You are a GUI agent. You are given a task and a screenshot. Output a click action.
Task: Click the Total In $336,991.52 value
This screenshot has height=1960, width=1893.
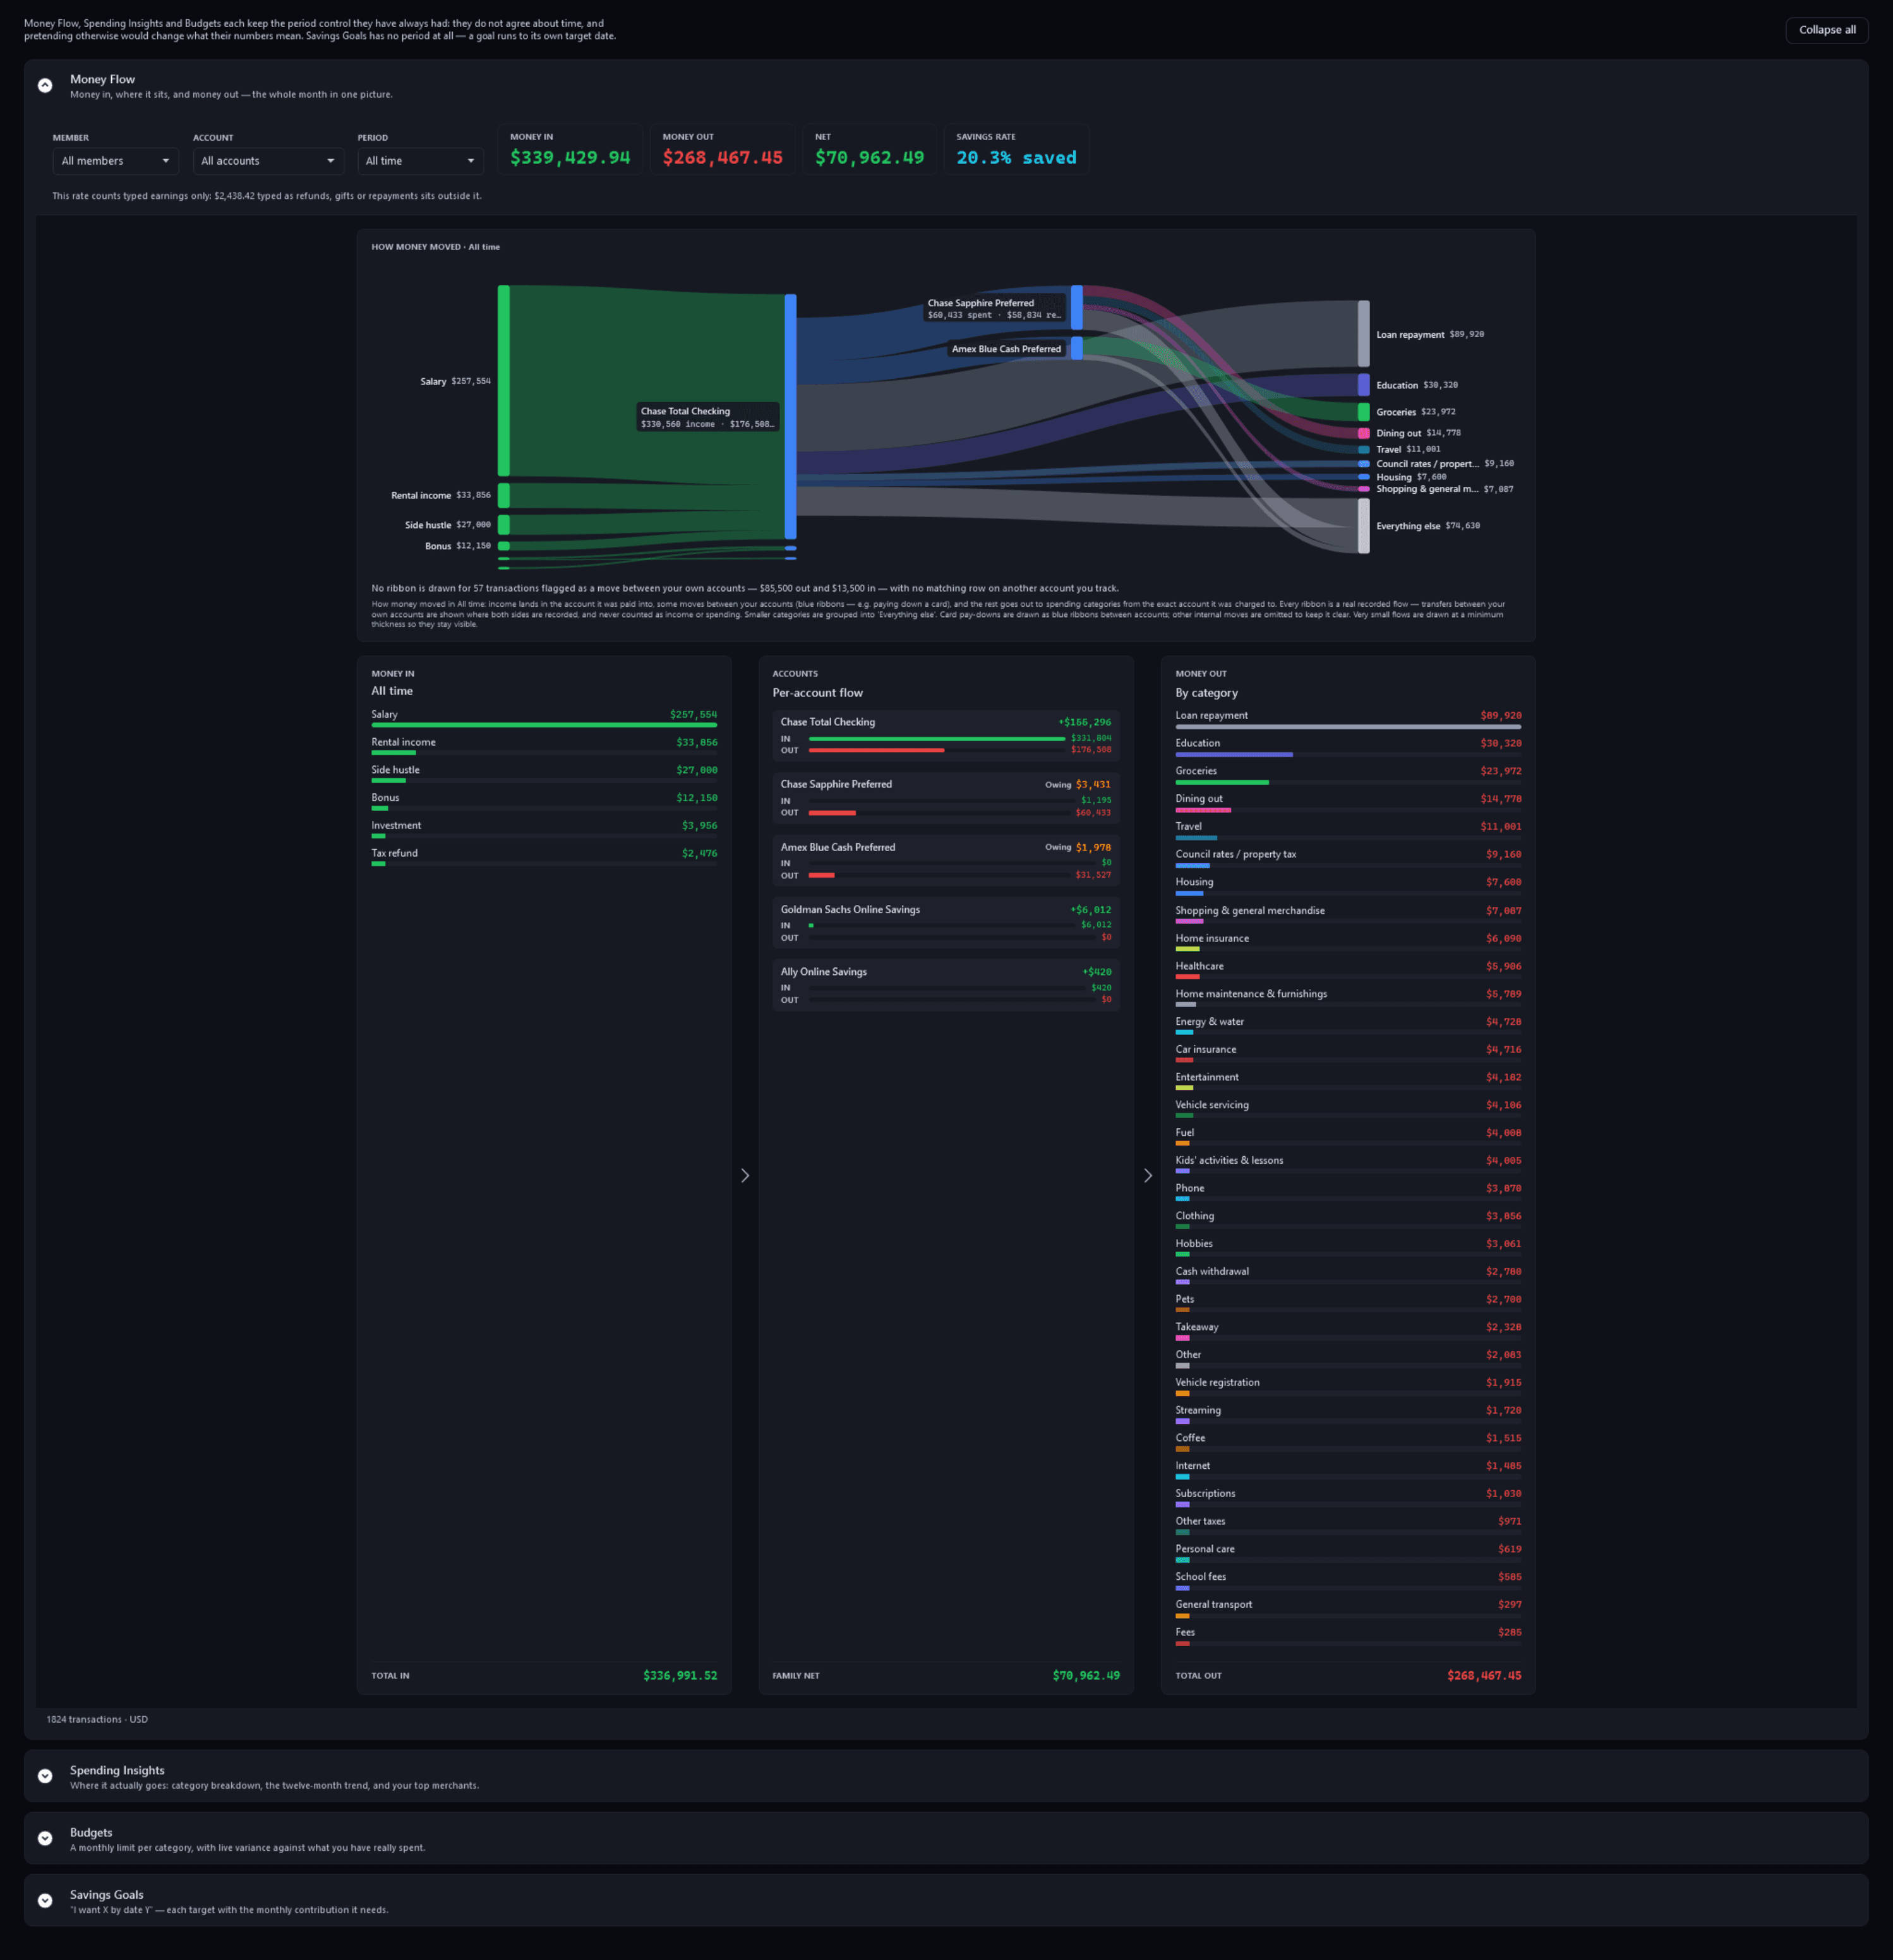point(680,1675)
